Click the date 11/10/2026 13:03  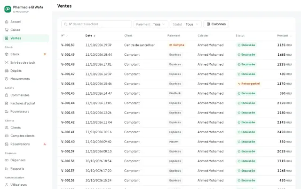[98, 103]
